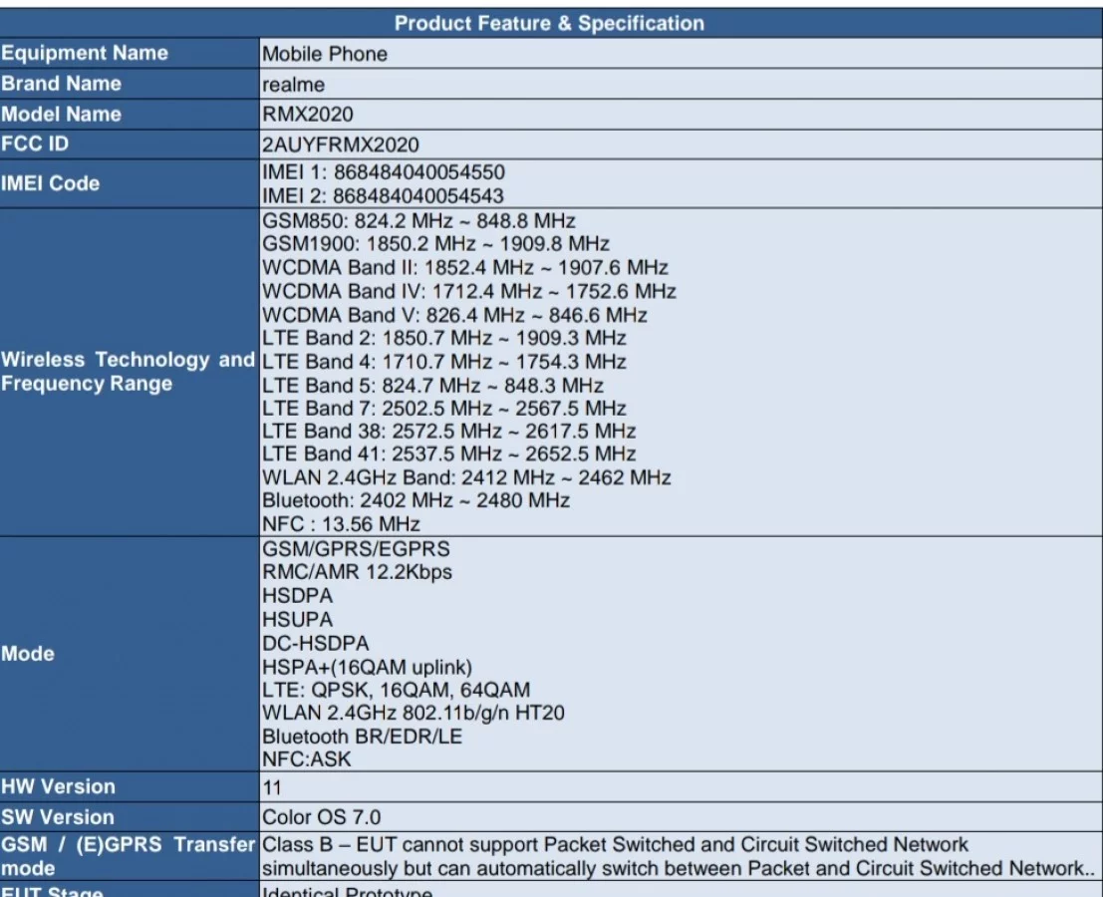
Task: Click the Product Feature & Specification header
Action: pos(549,23)
